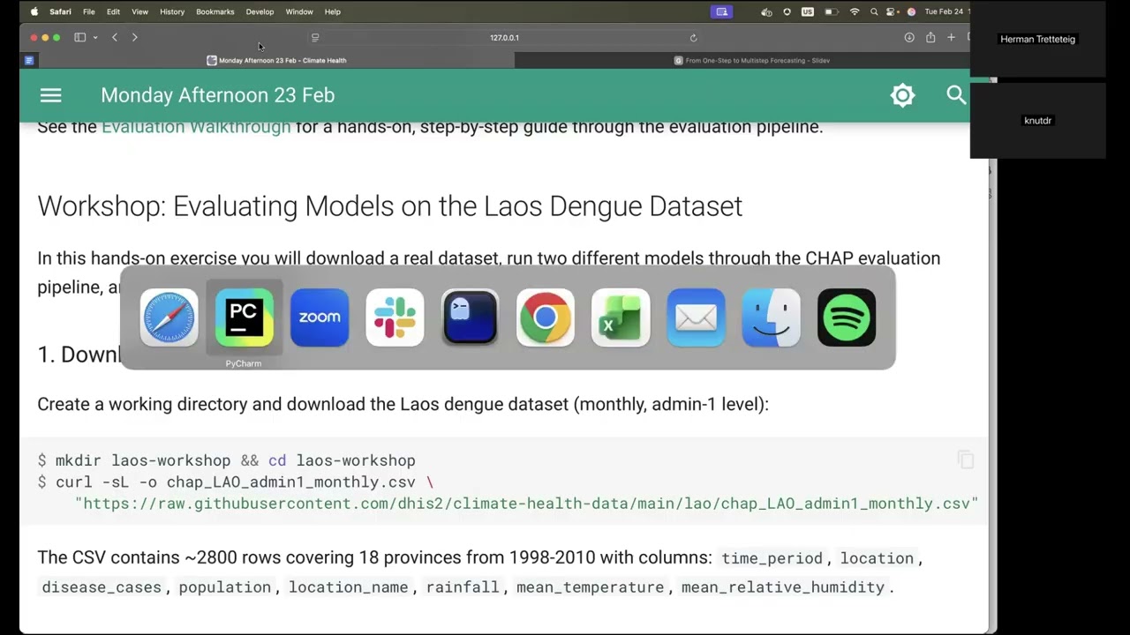The image size is (1130, 635).
Task: Toggle light/dark theme brightness icon
Action: click(902, 95)
